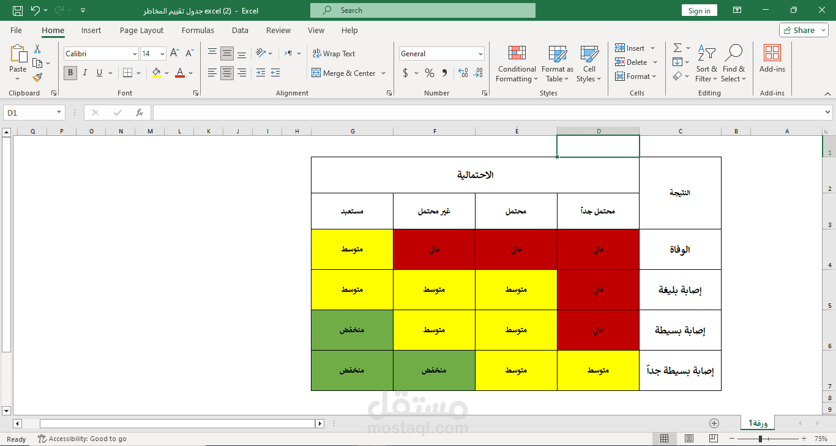Click in the Search box
This screenshot has width=836, height=446.
point(423,10)
